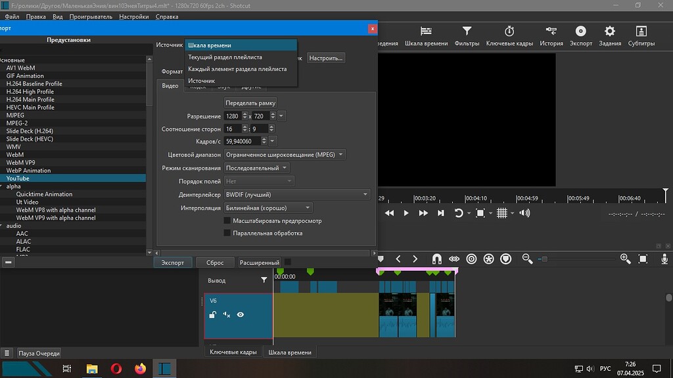Image resolution: width=673 pixels, height=378 pixels.
Task: Open the Filters panel
Action: (x=467, y=35)
